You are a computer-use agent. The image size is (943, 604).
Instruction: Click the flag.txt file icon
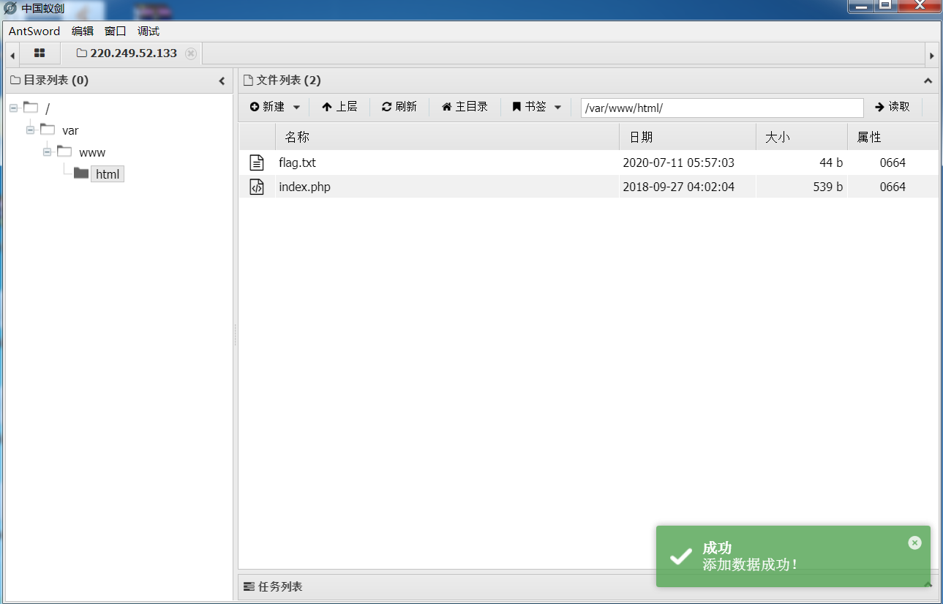point(257,163)
